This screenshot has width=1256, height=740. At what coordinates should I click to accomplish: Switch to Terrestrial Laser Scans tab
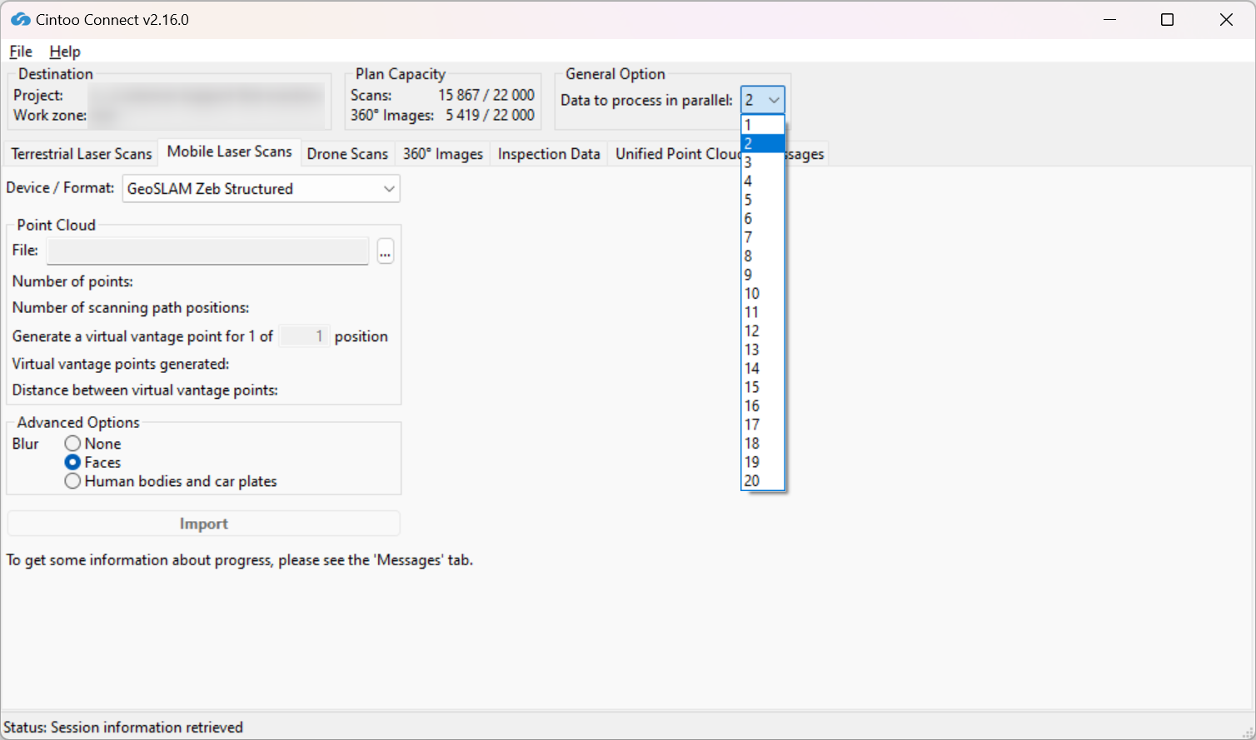(82, 154)
